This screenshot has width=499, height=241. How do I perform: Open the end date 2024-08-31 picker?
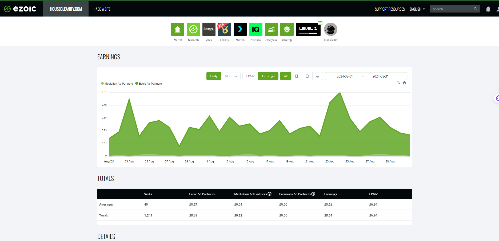pyautogui.click(x=380, y=76)
